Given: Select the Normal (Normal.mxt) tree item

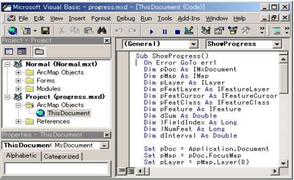Looking at the screenshot, I should tap(61, 64).
